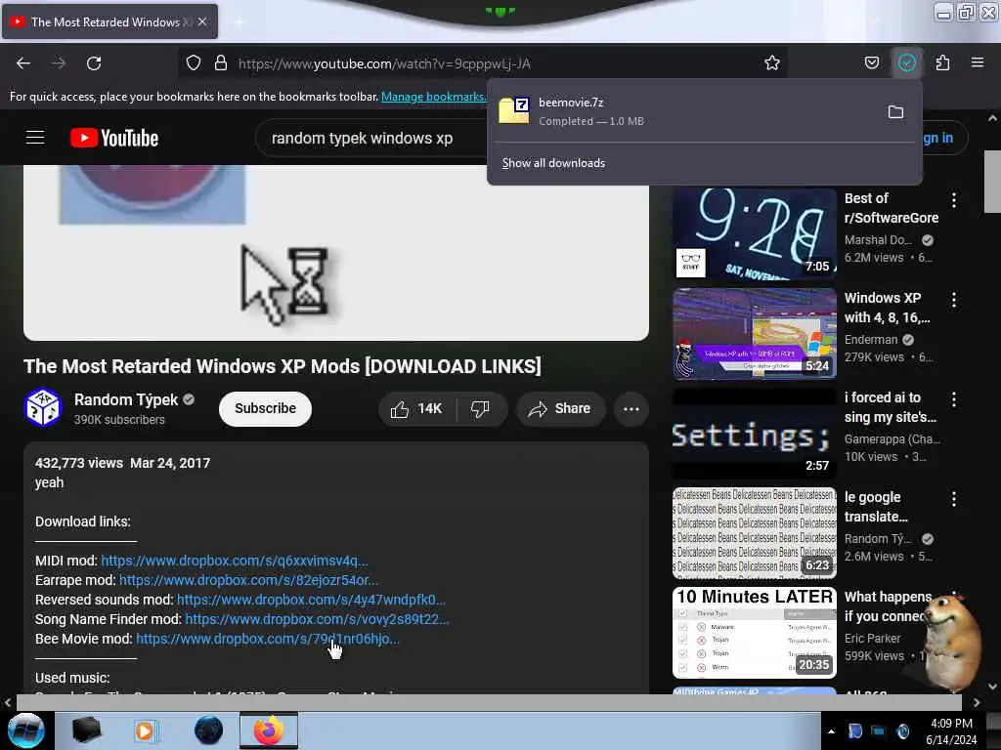1001x750 pixels.
Task: Reload the page with the refresh icon
Action: (x=94, y=63)
